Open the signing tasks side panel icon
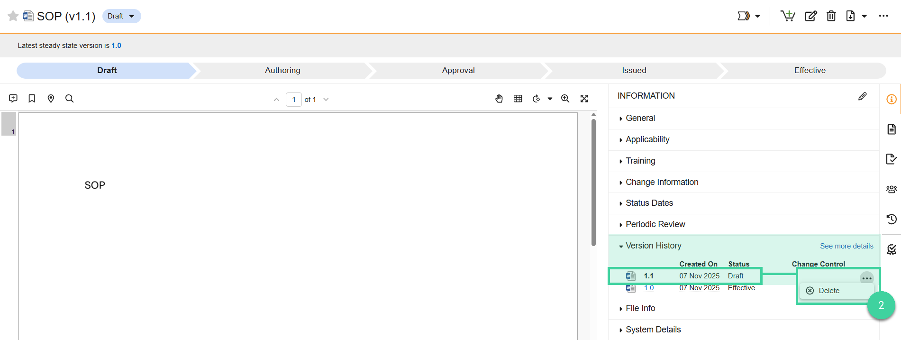Screen dimensions: 901x340 pos(891,159)
